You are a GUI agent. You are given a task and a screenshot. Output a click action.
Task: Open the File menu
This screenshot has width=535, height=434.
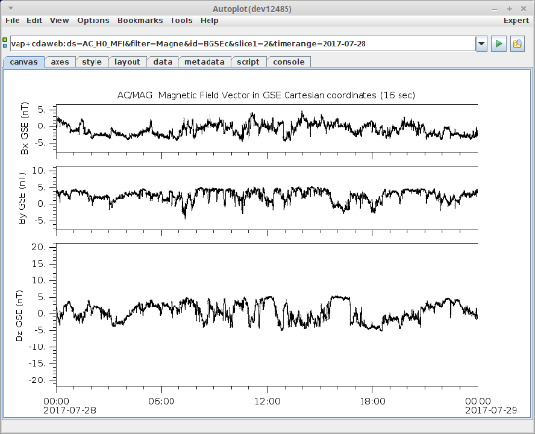[x=13, y=20]
